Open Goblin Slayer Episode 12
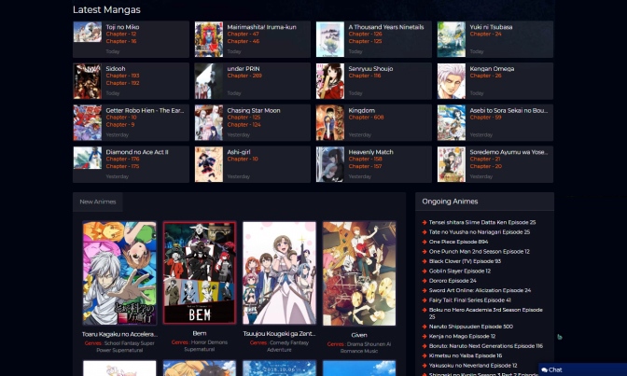 coord(459,271)
